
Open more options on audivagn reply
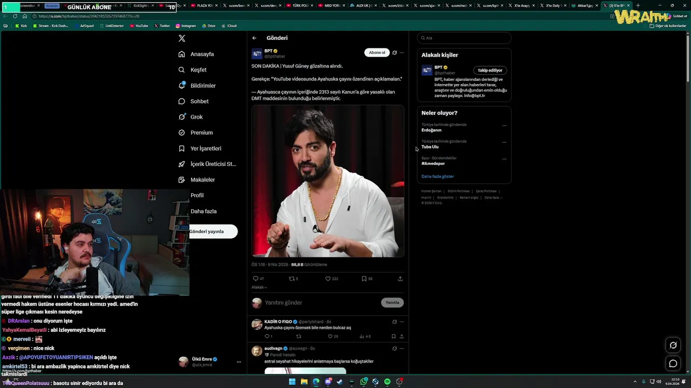tap(402, 349)
